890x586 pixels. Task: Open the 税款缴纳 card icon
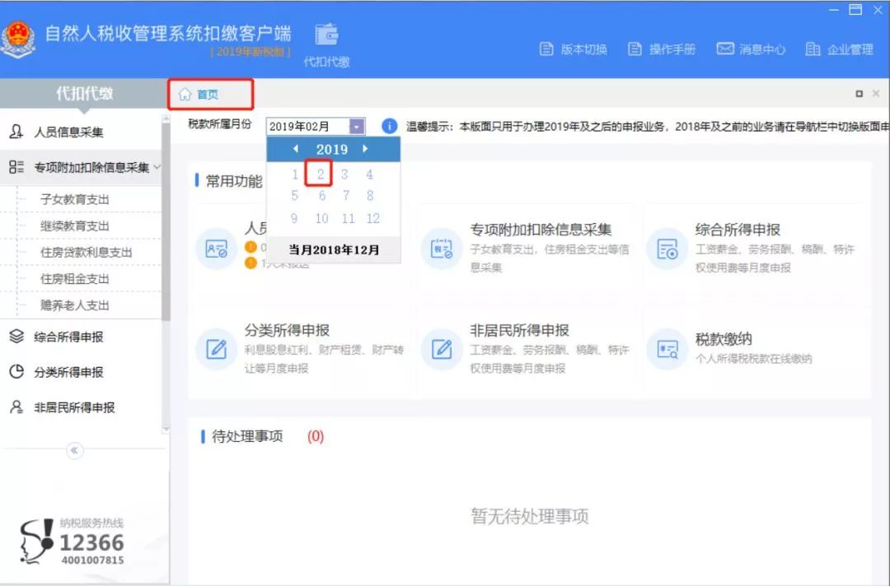pyautogui.click(x=667, y=350)
